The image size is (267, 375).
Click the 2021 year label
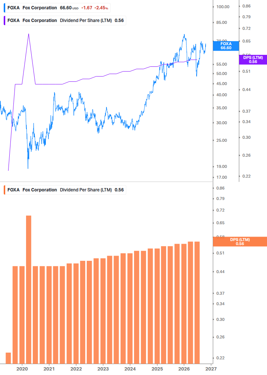[x=49, y=369]
